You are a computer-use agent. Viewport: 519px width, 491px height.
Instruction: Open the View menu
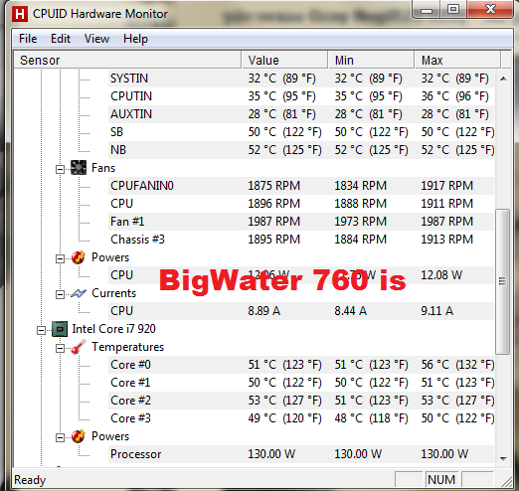pyautogui.click(x=96, y=39)
